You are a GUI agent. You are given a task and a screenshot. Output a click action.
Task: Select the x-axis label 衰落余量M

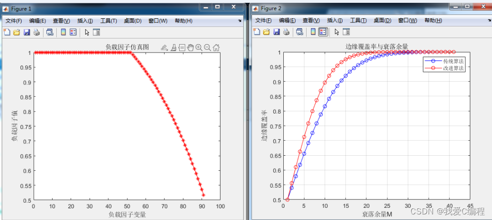(x=377, y=215)
